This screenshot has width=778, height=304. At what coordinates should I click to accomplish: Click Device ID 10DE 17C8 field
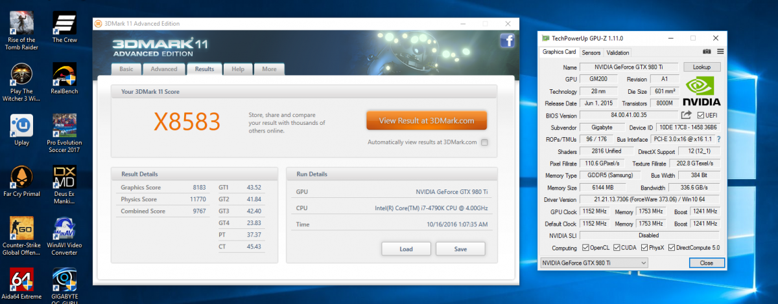click(689, 127)
